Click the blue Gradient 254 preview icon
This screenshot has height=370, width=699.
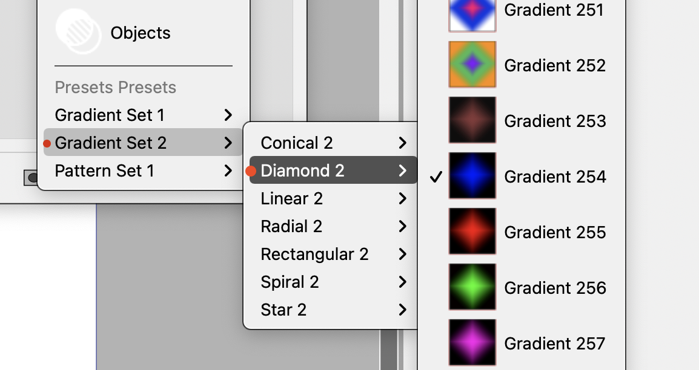472,176
